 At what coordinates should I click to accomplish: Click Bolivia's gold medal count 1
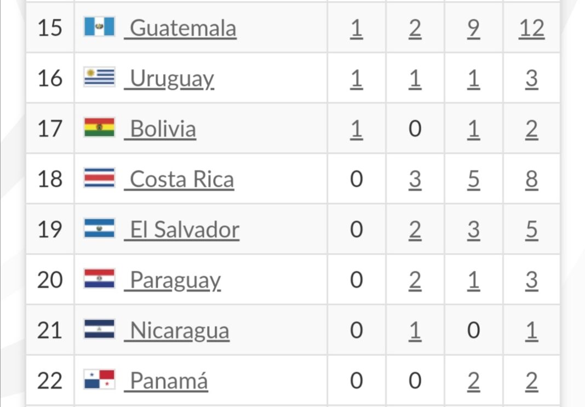pos(356,129)
